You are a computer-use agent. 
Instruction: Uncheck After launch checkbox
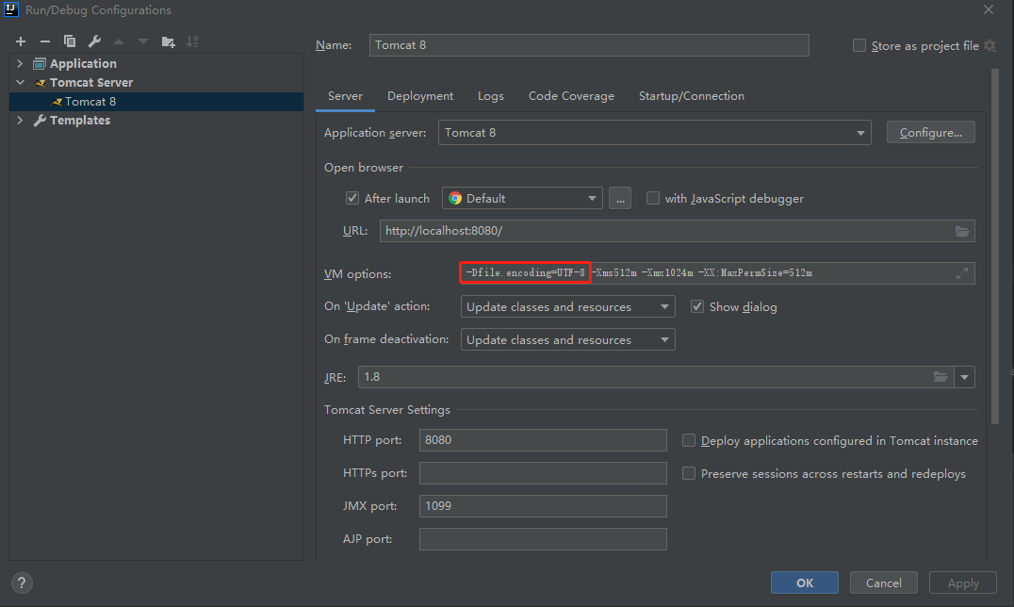point(352,198)
